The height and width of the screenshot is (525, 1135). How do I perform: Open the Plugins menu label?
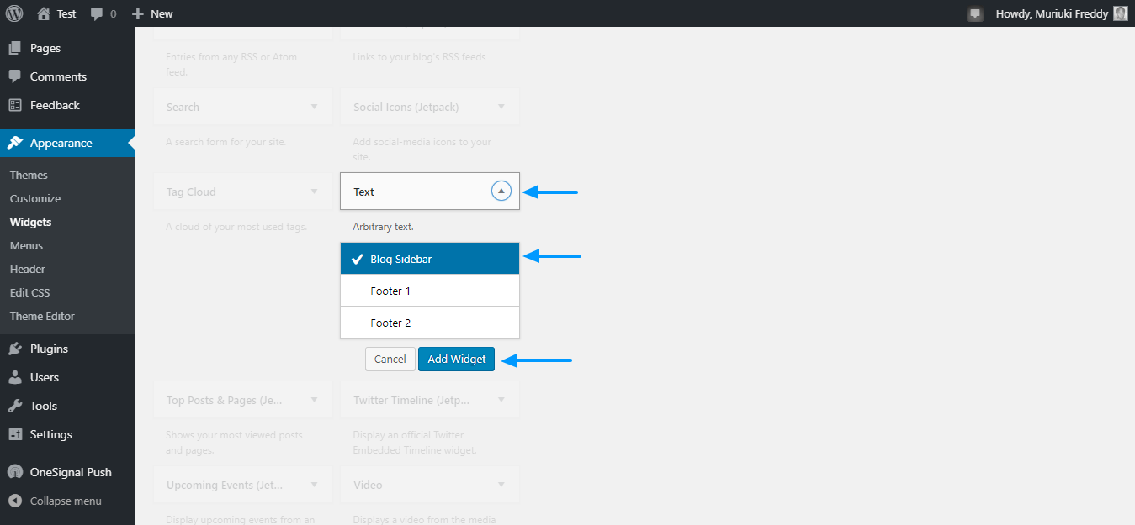pyautogui.click(x=49, y=349)
